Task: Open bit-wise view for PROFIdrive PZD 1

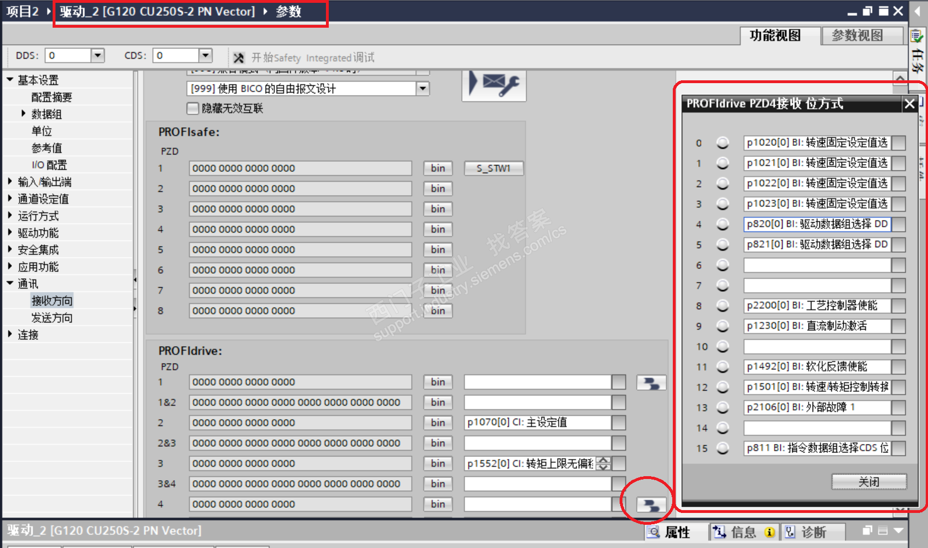Action: click(x=651, y=383)
